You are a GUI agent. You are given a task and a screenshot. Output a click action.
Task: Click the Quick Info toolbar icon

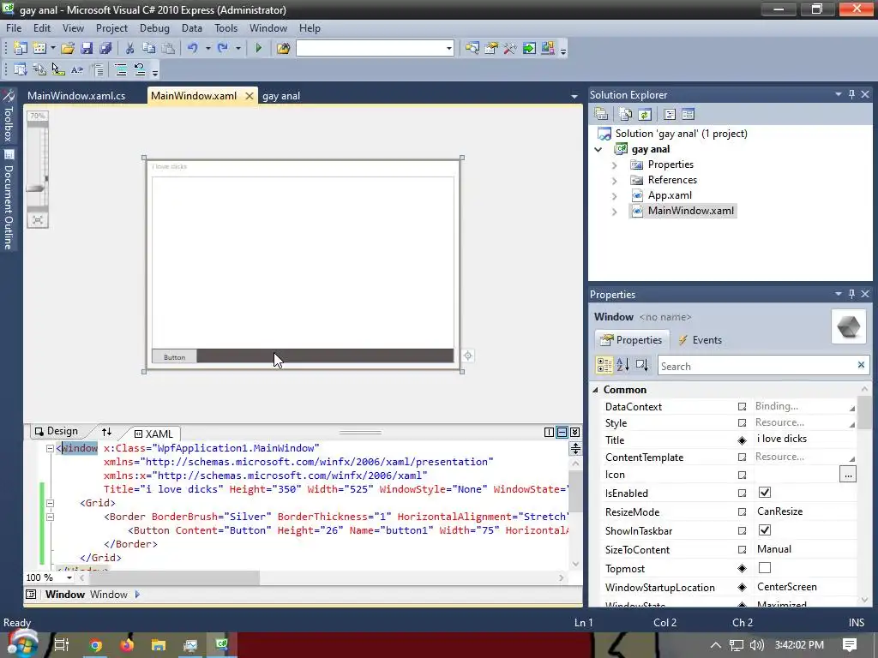57,69
